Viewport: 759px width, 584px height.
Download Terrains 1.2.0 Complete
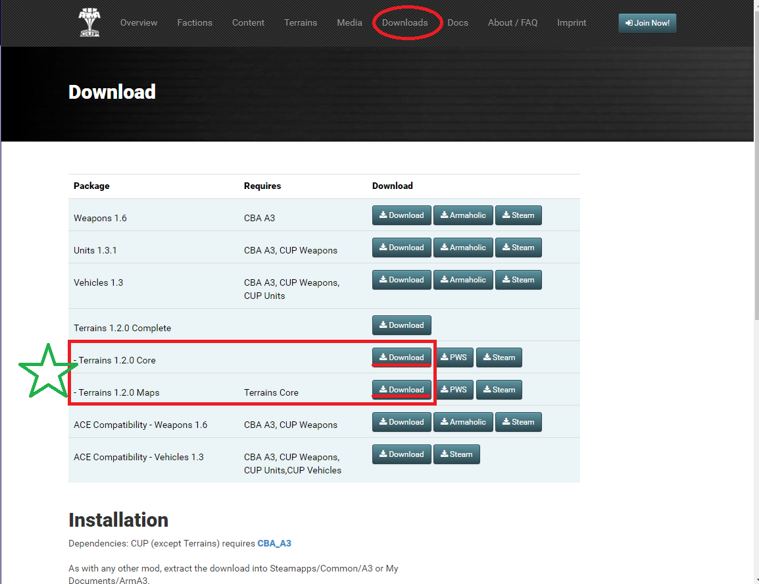402,325
